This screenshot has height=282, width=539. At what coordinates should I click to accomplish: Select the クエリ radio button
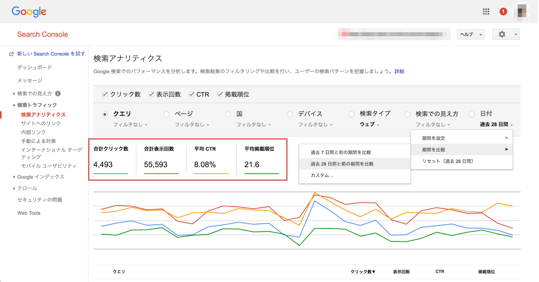point(105,114)
